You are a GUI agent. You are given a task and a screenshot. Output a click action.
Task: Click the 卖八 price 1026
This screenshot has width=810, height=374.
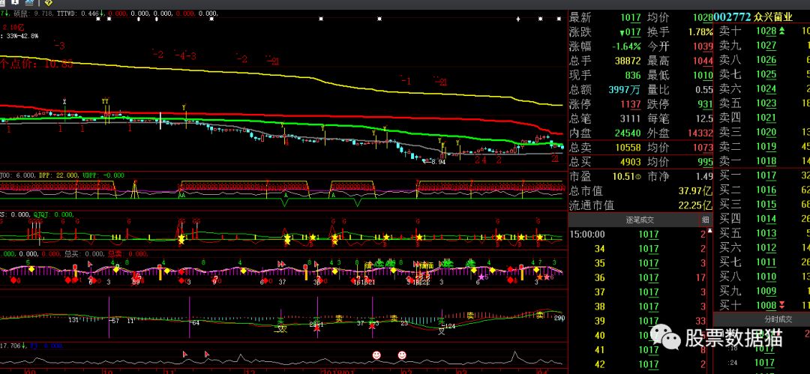[x=766, y=60]
